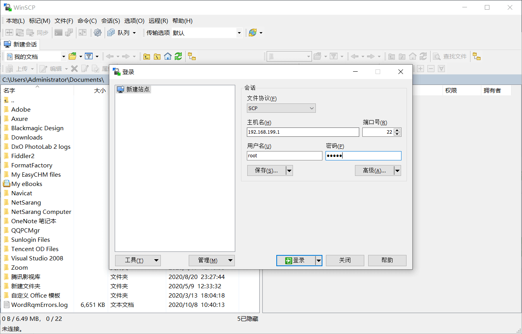The height and width of the screenshot is (334, 522).
Task: Decrease port number with down spinner arrow
Action: coord(397,134)
